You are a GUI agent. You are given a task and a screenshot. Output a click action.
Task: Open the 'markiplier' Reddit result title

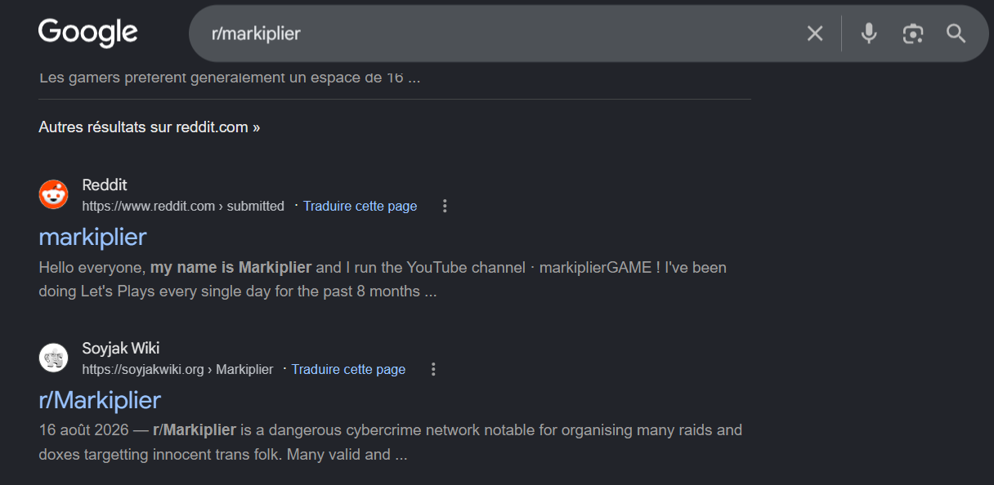(92, 237)
